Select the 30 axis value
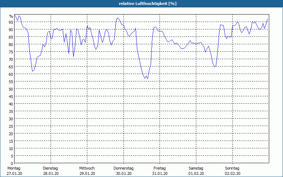This screenshot has height=177, width=283. click(x=11, y=119)
